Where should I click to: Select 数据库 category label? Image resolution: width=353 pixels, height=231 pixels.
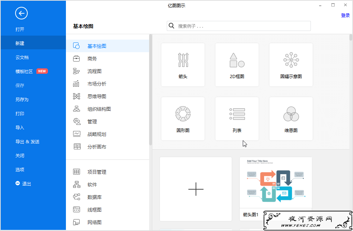click(x=94, y=197)
